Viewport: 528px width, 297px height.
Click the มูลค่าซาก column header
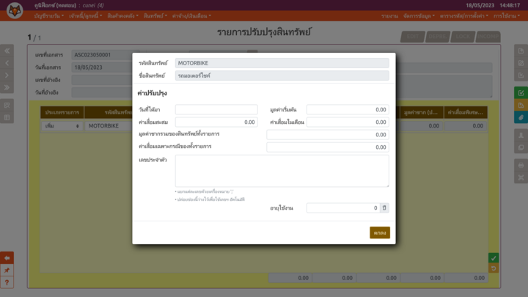coord(421,112)
